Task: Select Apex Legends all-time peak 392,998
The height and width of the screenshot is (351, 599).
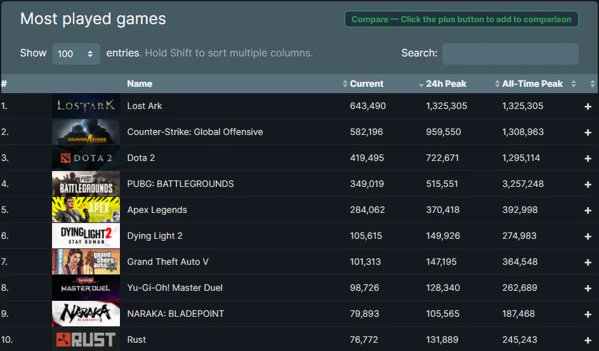Action: tap(520, 210)
